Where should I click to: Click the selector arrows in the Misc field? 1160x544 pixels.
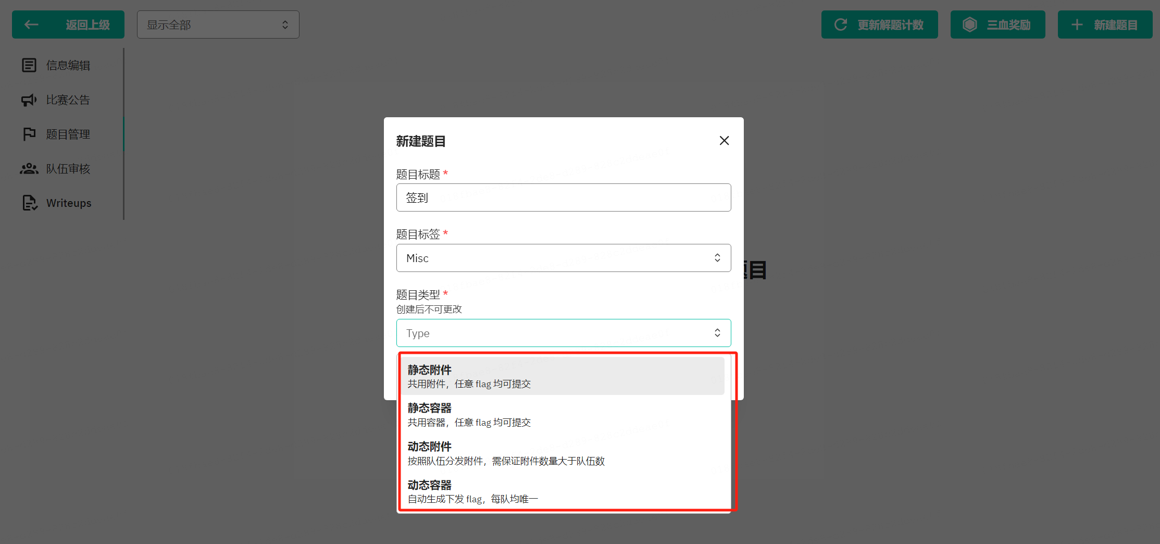pyautogui.click(x=717, y=258)
